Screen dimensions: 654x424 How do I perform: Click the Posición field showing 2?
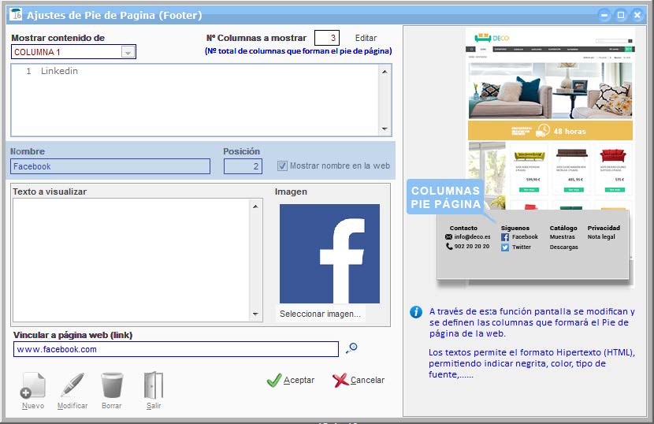click(243, 166)
